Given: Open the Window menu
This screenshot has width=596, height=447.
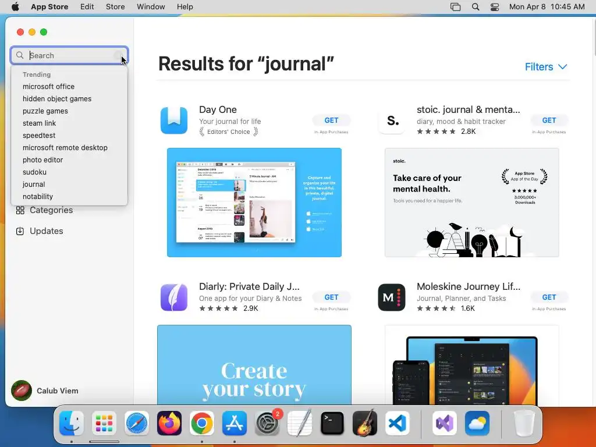Looking at the screenshot, I should coord(151,7).
